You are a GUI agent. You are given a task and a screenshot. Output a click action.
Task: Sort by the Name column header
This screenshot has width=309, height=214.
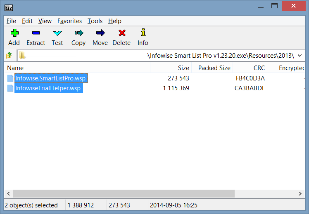point(77,68)
